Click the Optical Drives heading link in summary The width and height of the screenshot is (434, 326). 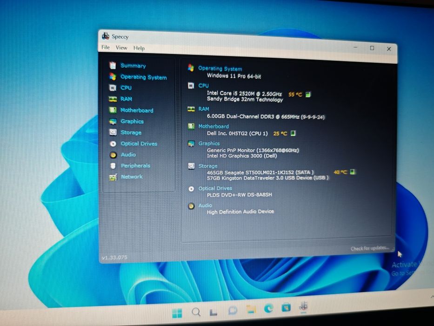click(x=215, y=189)
